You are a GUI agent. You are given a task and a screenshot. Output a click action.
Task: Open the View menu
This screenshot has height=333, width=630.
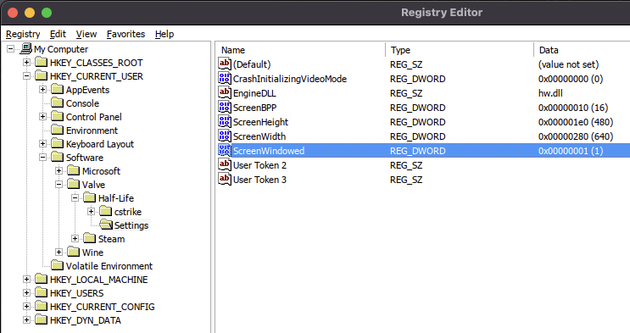(86, 34)
